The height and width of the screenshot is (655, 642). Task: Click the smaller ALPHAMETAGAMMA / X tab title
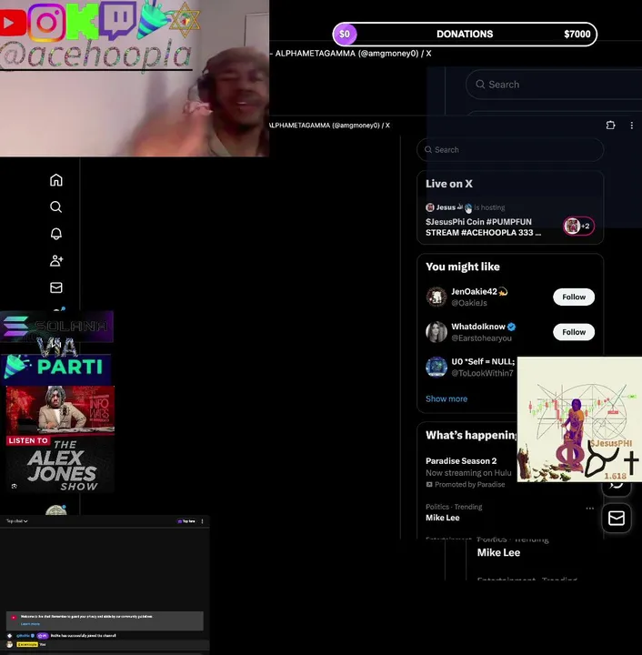point(328,126)
